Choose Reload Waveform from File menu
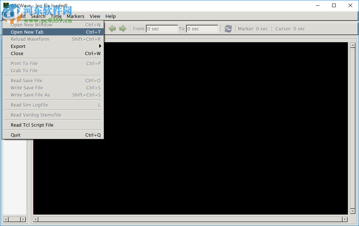Viewport: 359px width, 226px height. click(53, 39)
